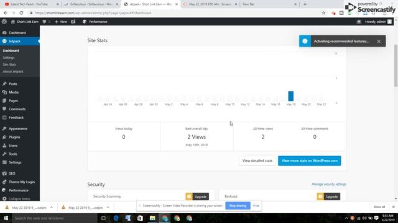Click View detailed stats button
The width and height of the screenshot is (398, 223).
click(257, 161)
